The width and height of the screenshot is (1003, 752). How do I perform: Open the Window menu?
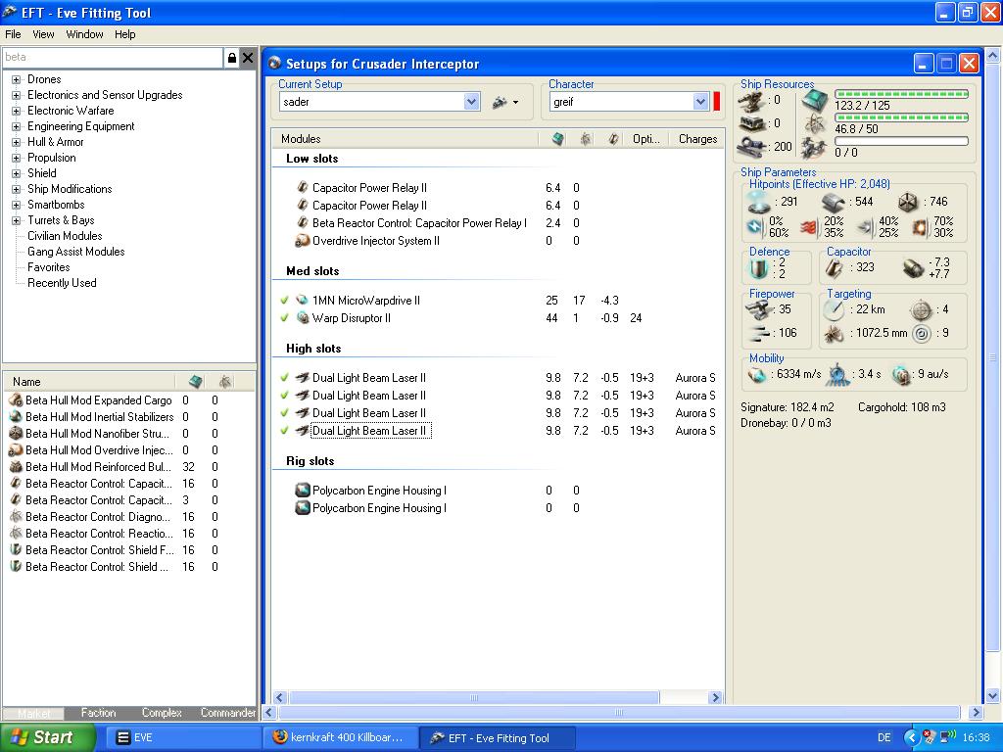pyautogui.click(x=84, y=34)
